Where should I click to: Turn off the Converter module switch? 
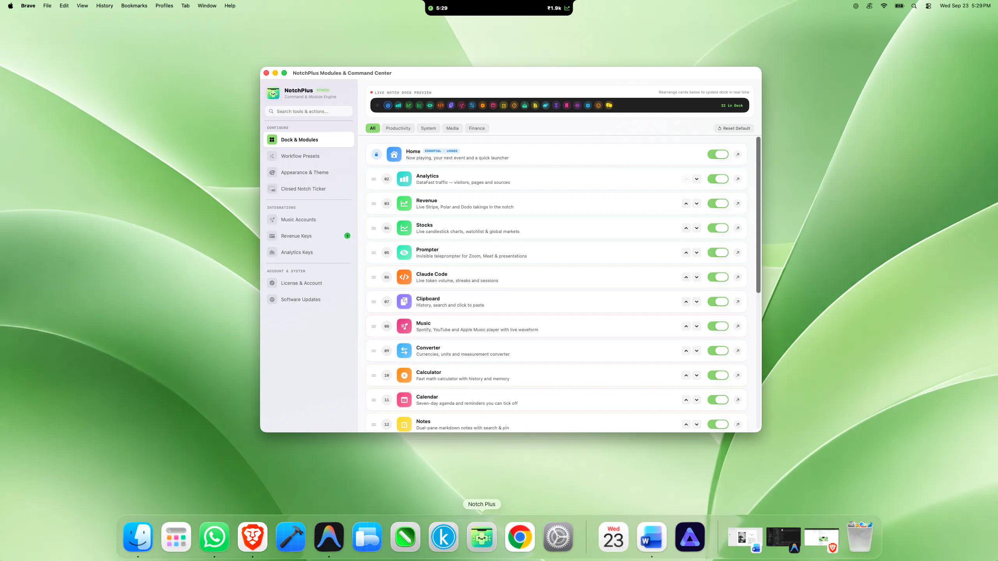coord(718,351)
